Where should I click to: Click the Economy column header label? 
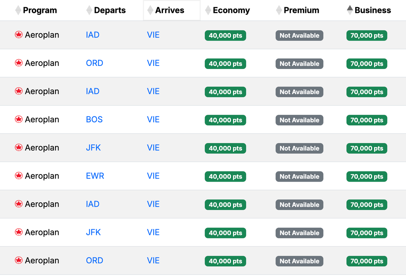point(231,10)
